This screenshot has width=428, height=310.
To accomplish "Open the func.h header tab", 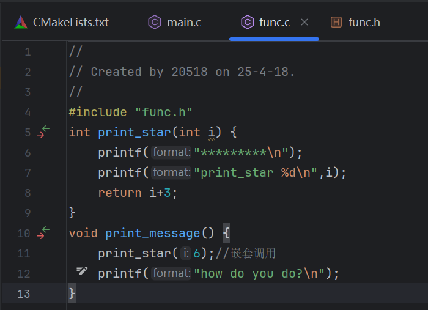I will click(x=355, y=23).
